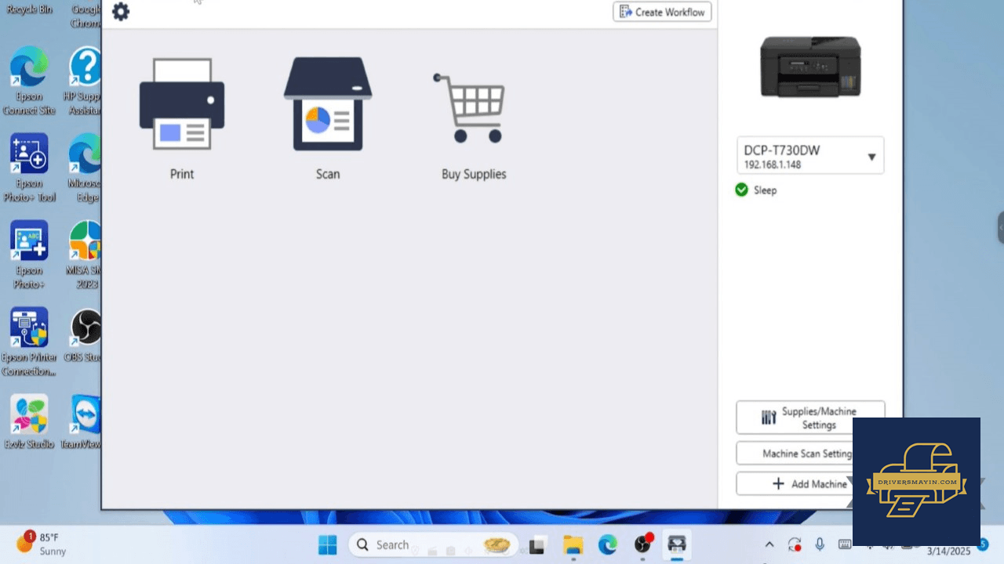
Task: Open Microsoft Edge from the taskbar
Action: click(x=608, y=544)
